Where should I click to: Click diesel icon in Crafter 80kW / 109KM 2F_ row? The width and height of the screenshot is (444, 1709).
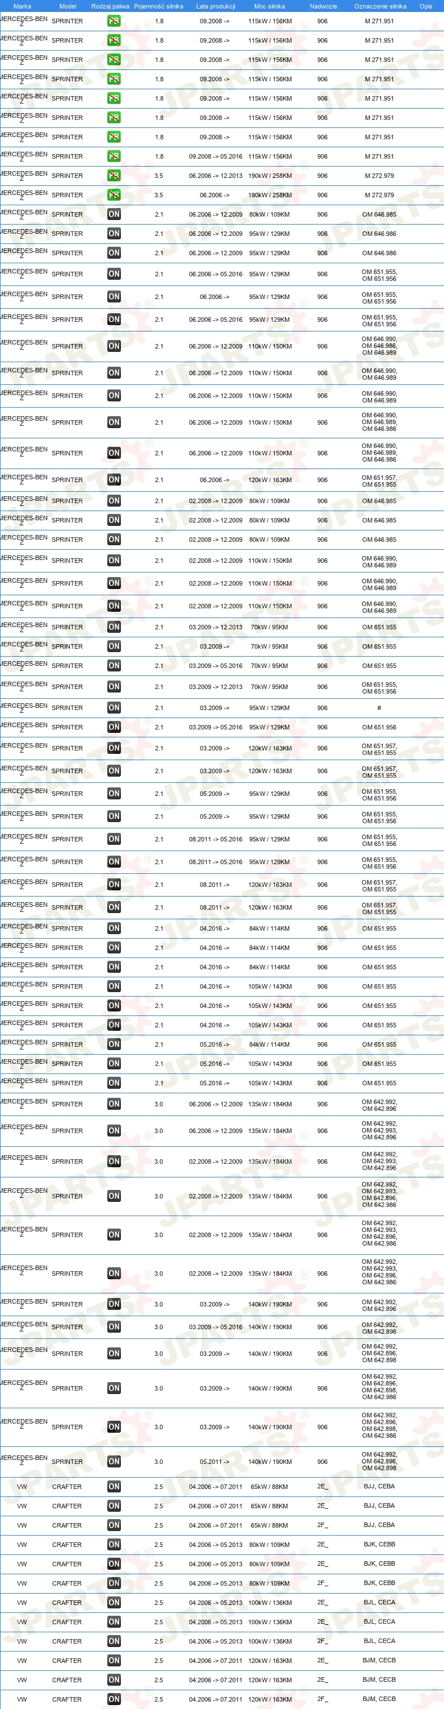click(x=114, y=1583)
